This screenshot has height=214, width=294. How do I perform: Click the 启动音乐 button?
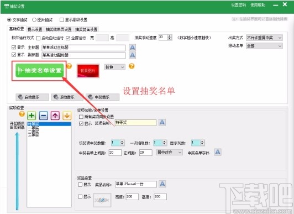(x=32, y=97)
